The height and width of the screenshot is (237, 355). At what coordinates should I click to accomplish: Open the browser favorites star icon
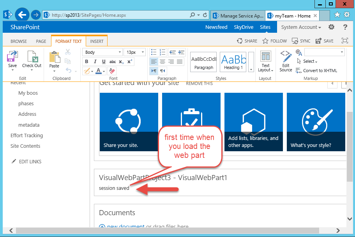click(x=337, y=15)
